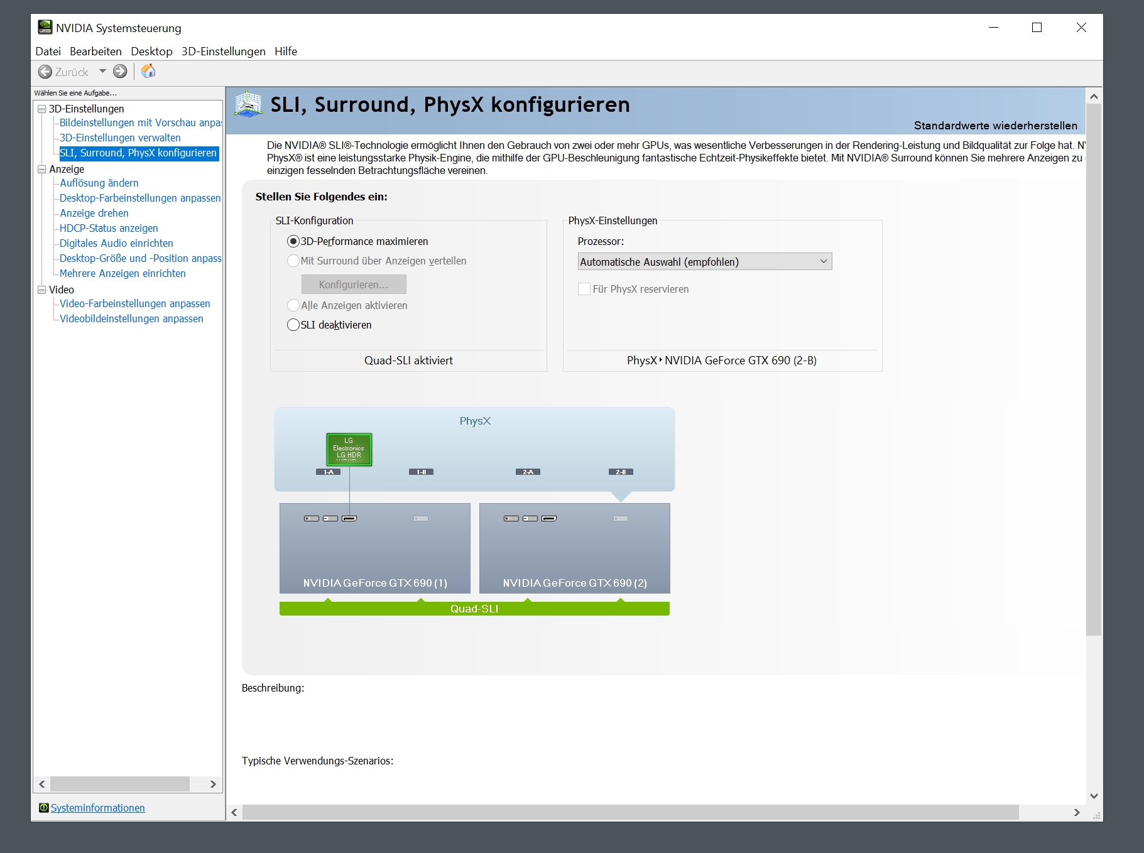
Task: Click PhysX NVIDIA GeForce GTX 690 (2-B) status
Action: coord(722,361)
